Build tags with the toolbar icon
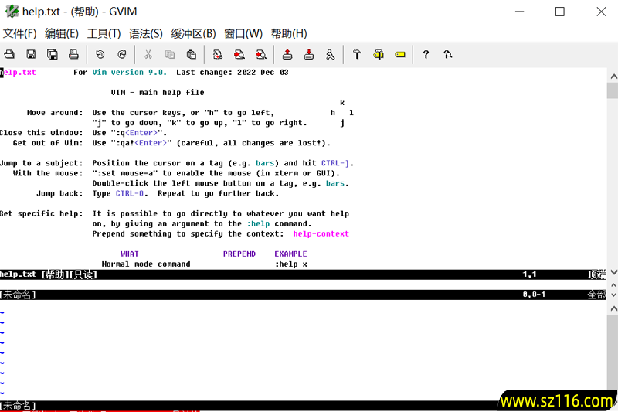 (379, 54)
